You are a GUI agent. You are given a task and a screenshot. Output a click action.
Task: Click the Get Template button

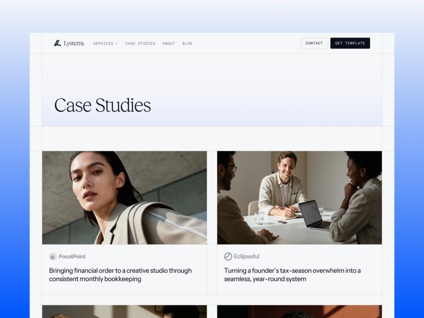[x=350, y=43]
